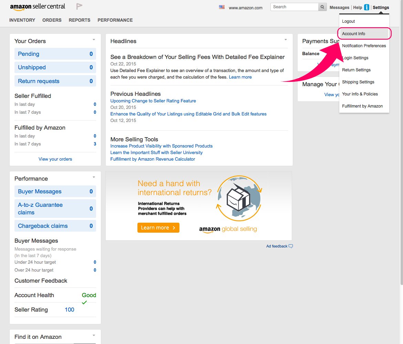
Task: Click Customer Feedback heading
Action: pos(41,281)
